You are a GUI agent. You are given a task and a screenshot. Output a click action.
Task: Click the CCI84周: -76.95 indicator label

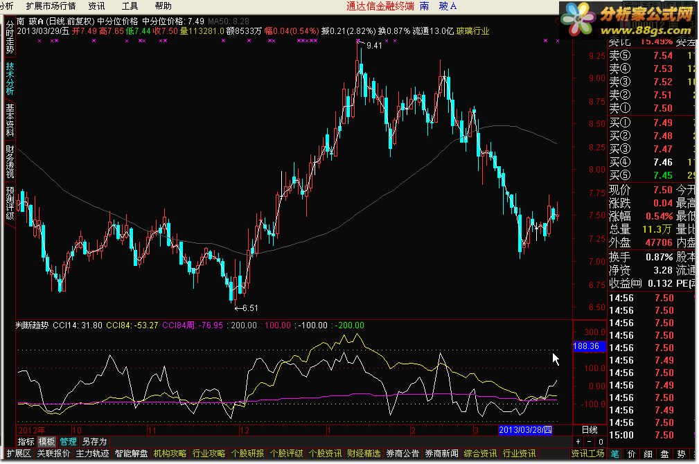click(x=193, y=325)
